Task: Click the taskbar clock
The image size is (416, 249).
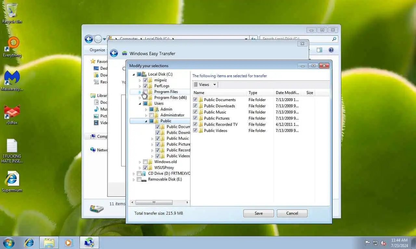Action: [399, 243]
